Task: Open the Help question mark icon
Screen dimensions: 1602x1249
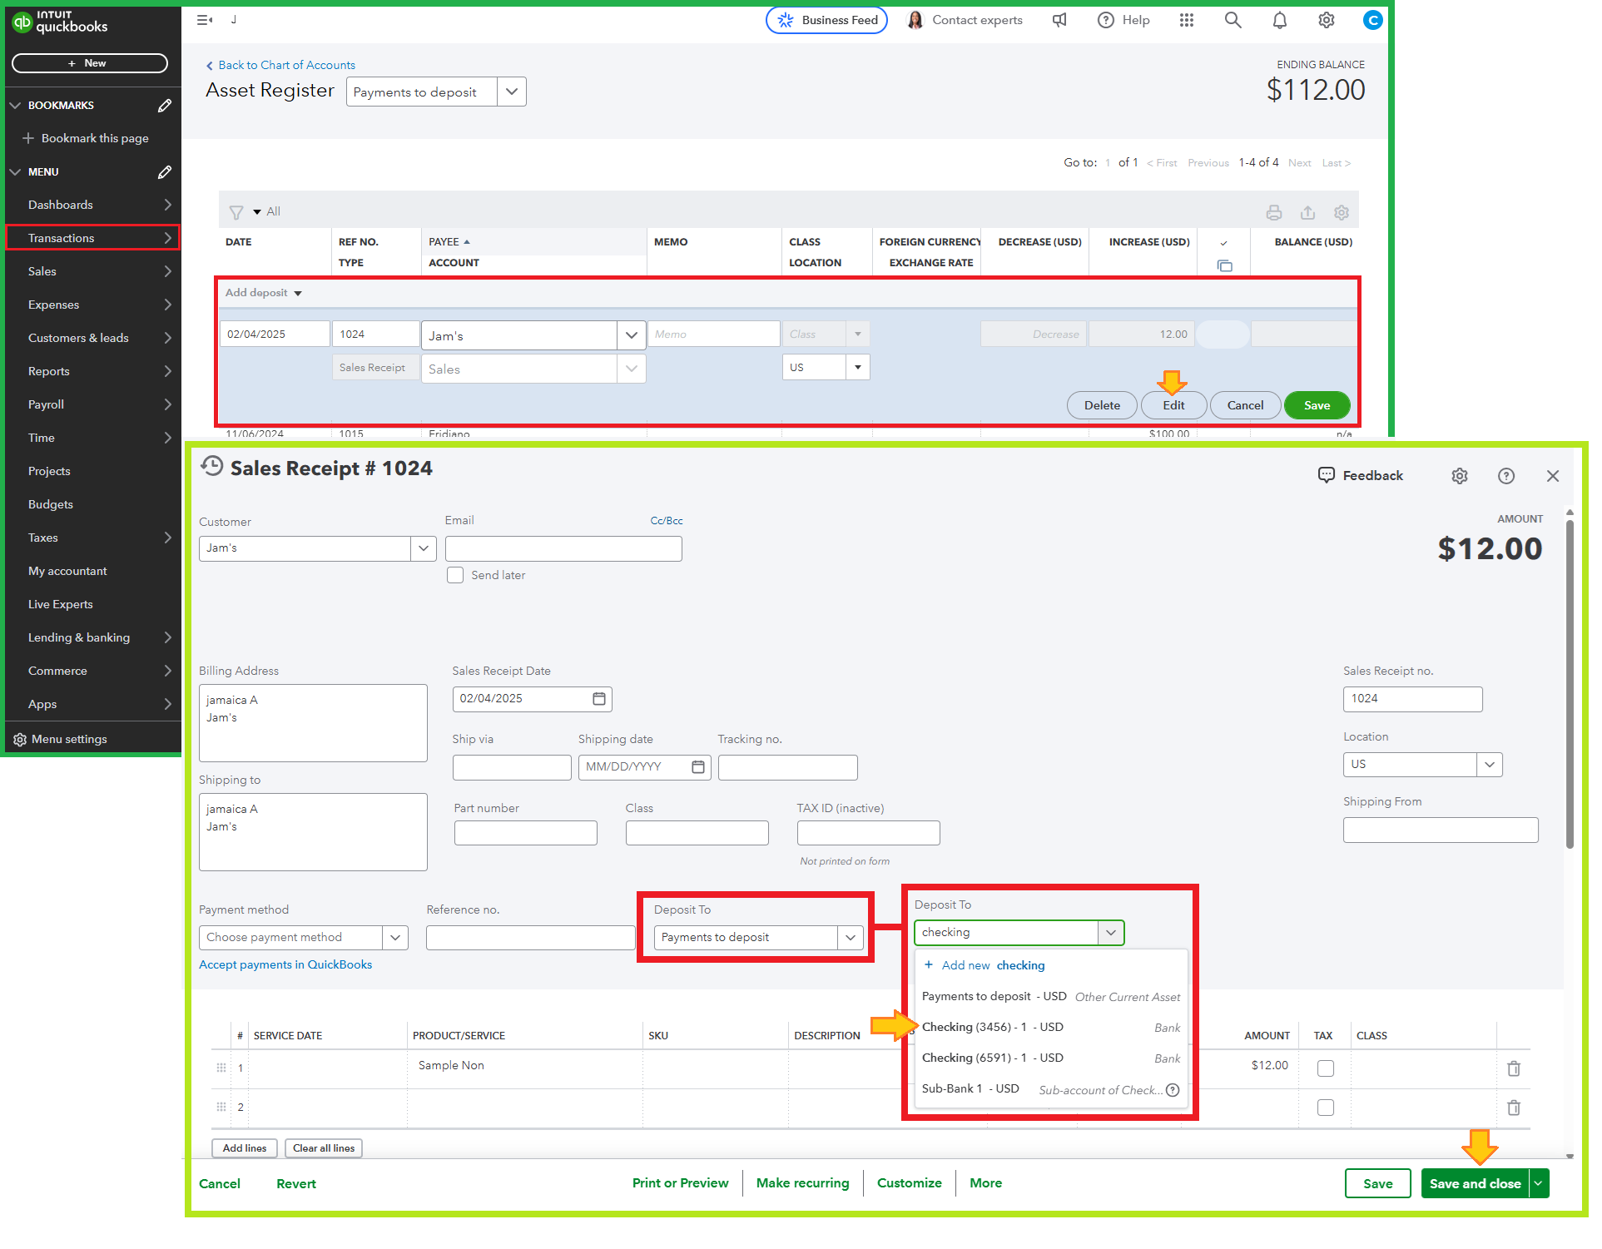Action: (1105, 20)
